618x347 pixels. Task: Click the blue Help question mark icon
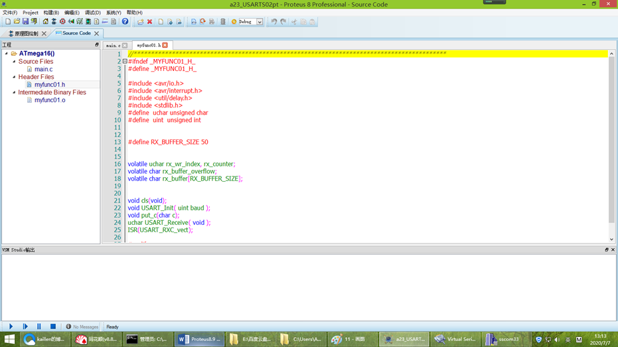pos(125,22)
